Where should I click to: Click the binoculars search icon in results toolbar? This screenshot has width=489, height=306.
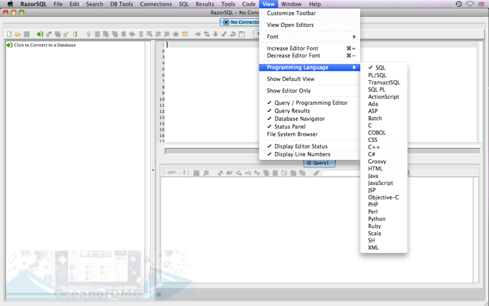coord(230,173)
